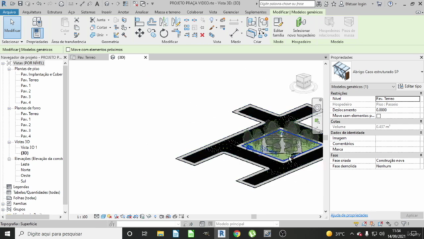
Task: Select the Modificar arrow tool
Action: point(12,27)
